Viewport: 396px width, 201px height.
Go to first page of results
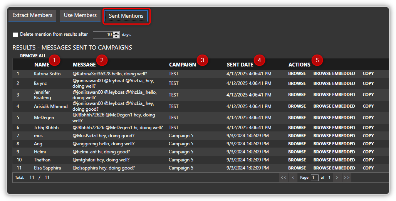click(284, 178)
